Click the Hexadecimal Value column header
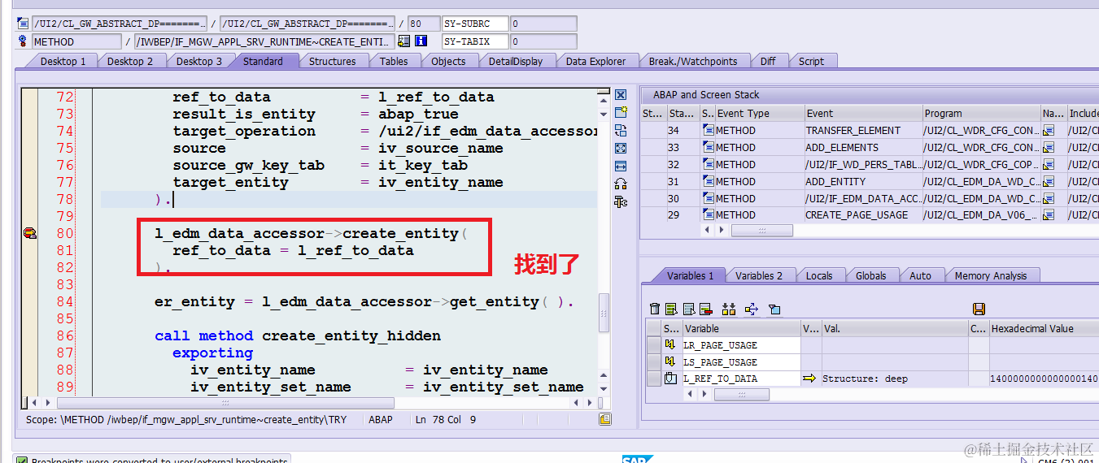Screen dimensions: 1099x463 point(1044,328)
